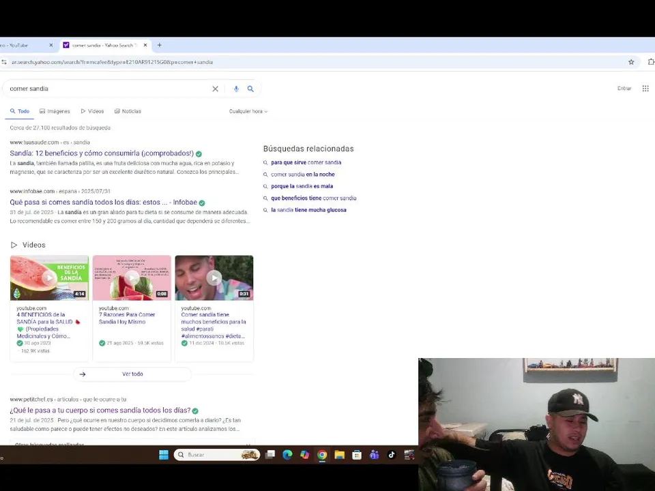Screen dimensions: 655x491
Task: Open Microsoft Store from the taskbar
Action: click(x=357, y=455)
